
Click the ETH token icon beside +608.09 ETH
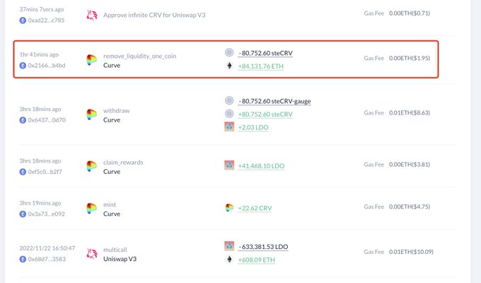229,260
